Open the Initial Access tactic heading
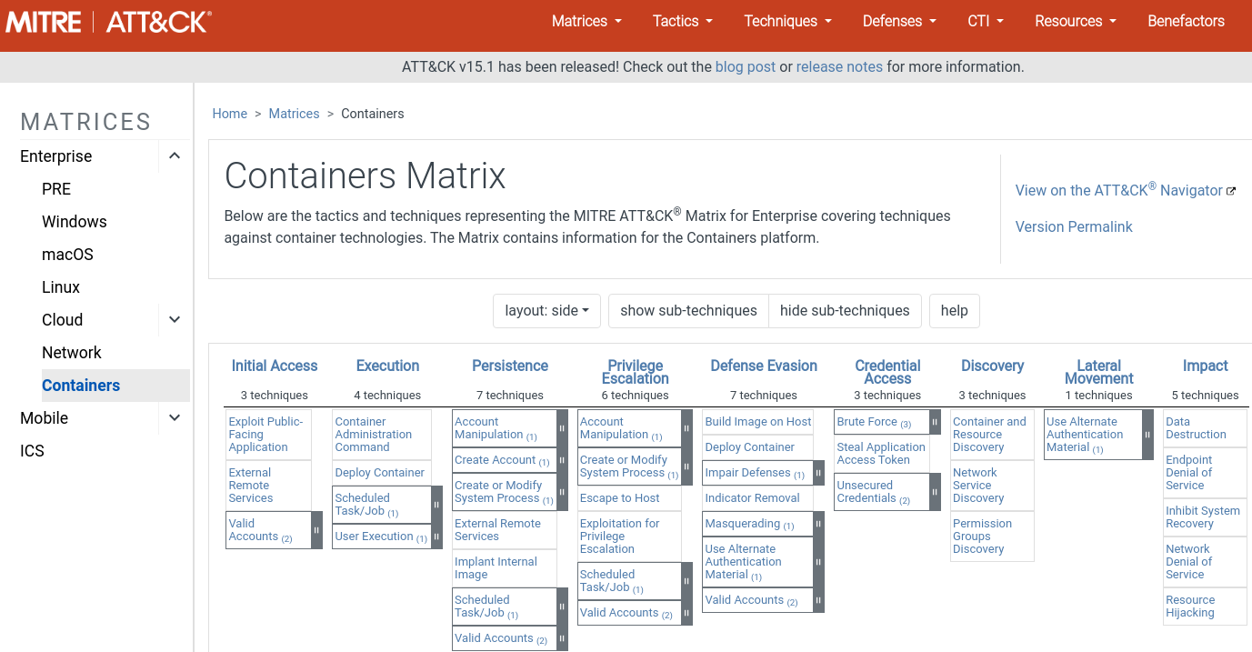 click(x=275, y=366)
